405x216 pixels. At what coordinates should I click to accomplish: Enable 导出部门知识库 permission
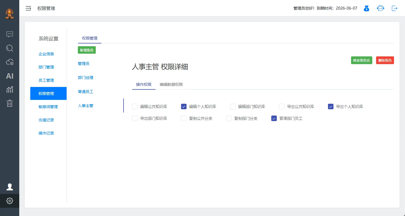(135, 118)
